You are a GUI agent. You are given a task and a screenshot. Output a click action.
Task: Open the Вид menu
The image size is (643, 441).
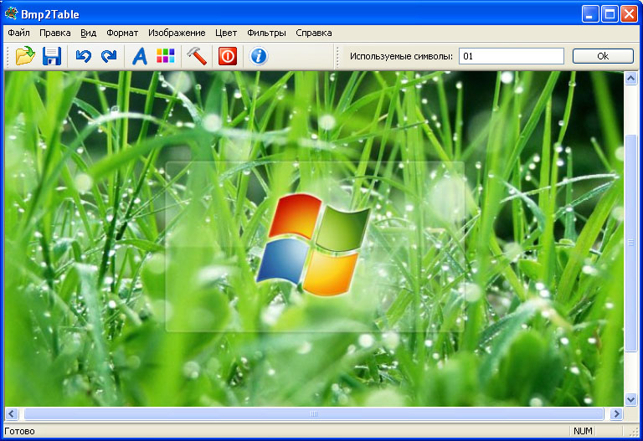[88, 33]
